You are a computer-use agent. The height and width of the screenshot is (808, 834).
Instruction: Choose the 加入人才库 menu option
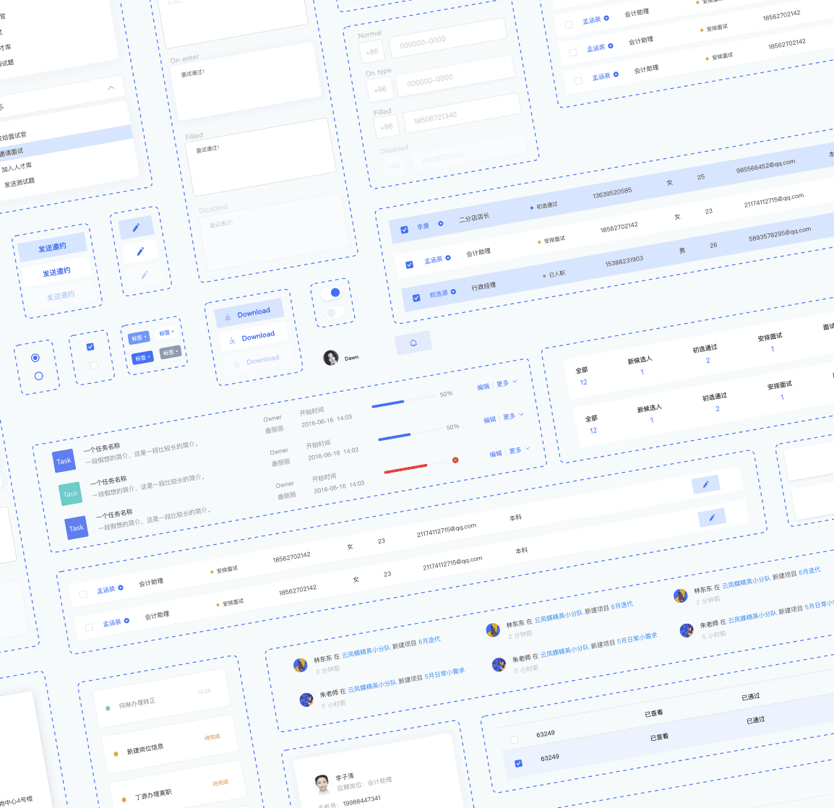click(17, 167)
